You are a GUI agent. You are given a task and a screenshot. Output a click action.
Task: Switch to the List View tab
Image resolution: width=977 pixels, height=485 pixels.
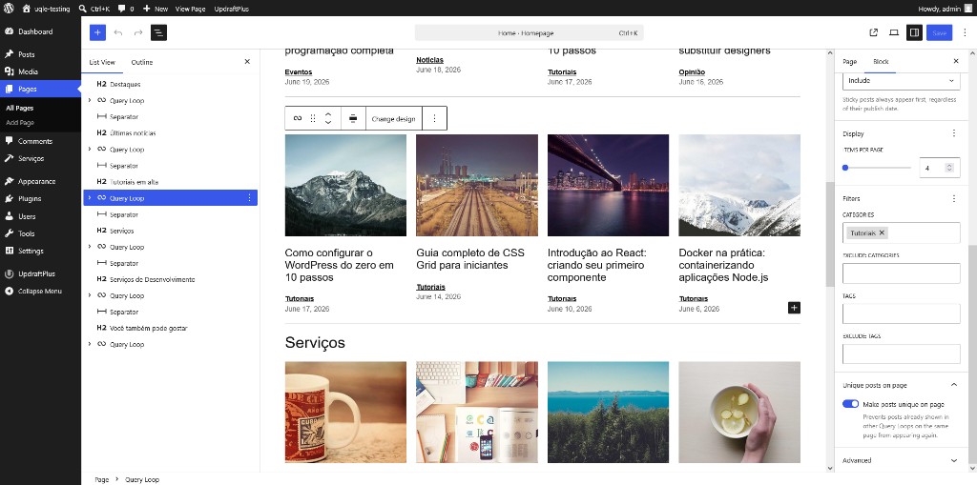point(102,62)
